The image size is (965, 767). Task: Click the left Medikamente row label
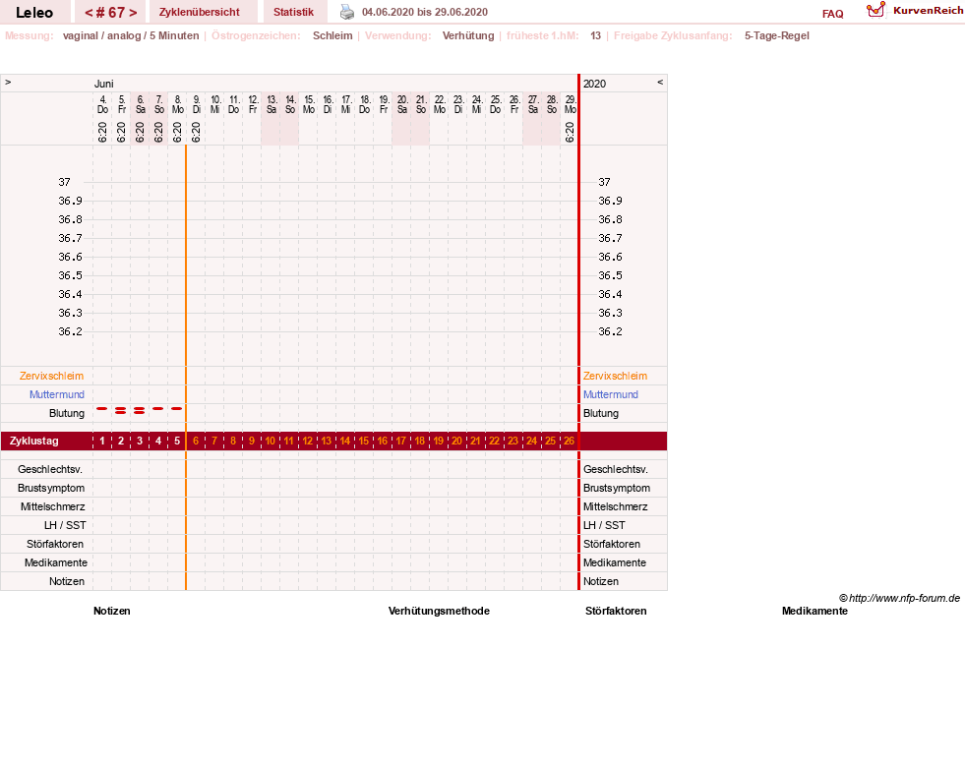[56, 562]
